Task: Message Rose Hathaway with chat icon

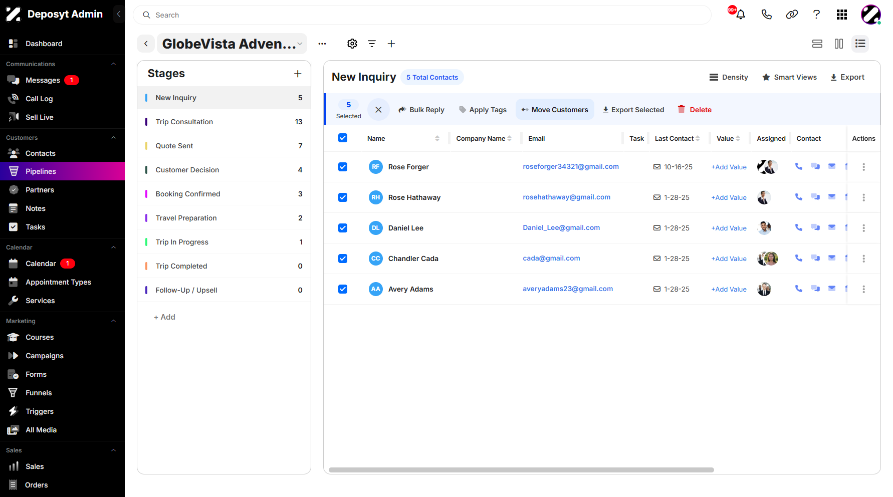Action: click(x=815, y=197)
